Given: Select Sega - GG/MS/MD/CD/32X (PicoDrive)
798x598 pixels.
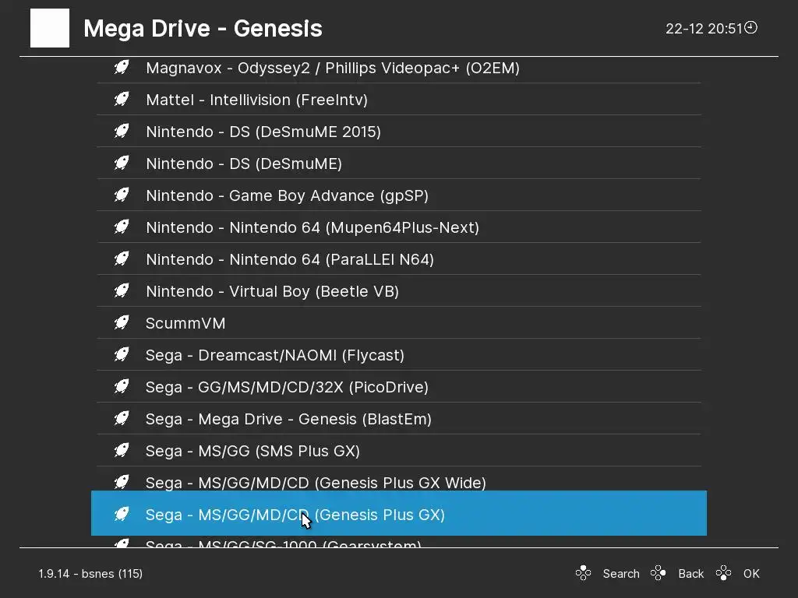Looking at the screenshot, I should pos(399,386).
